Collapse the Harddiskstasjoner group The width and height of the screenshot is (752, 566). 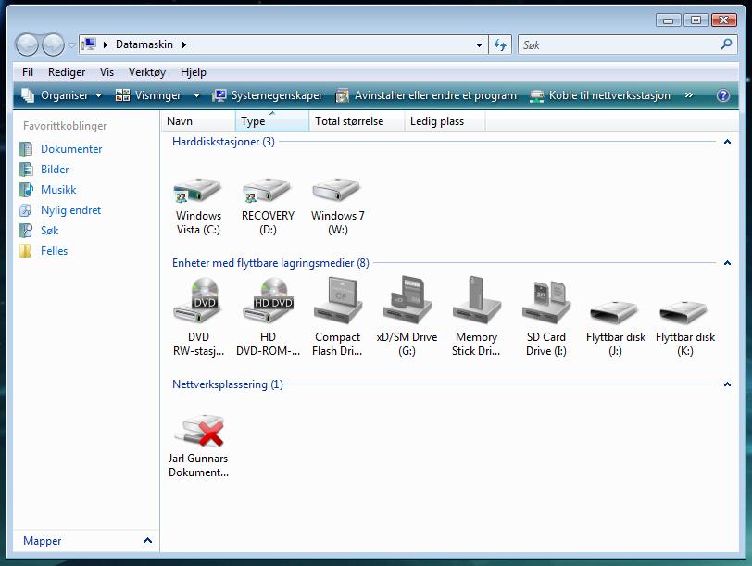click(727, 142)
